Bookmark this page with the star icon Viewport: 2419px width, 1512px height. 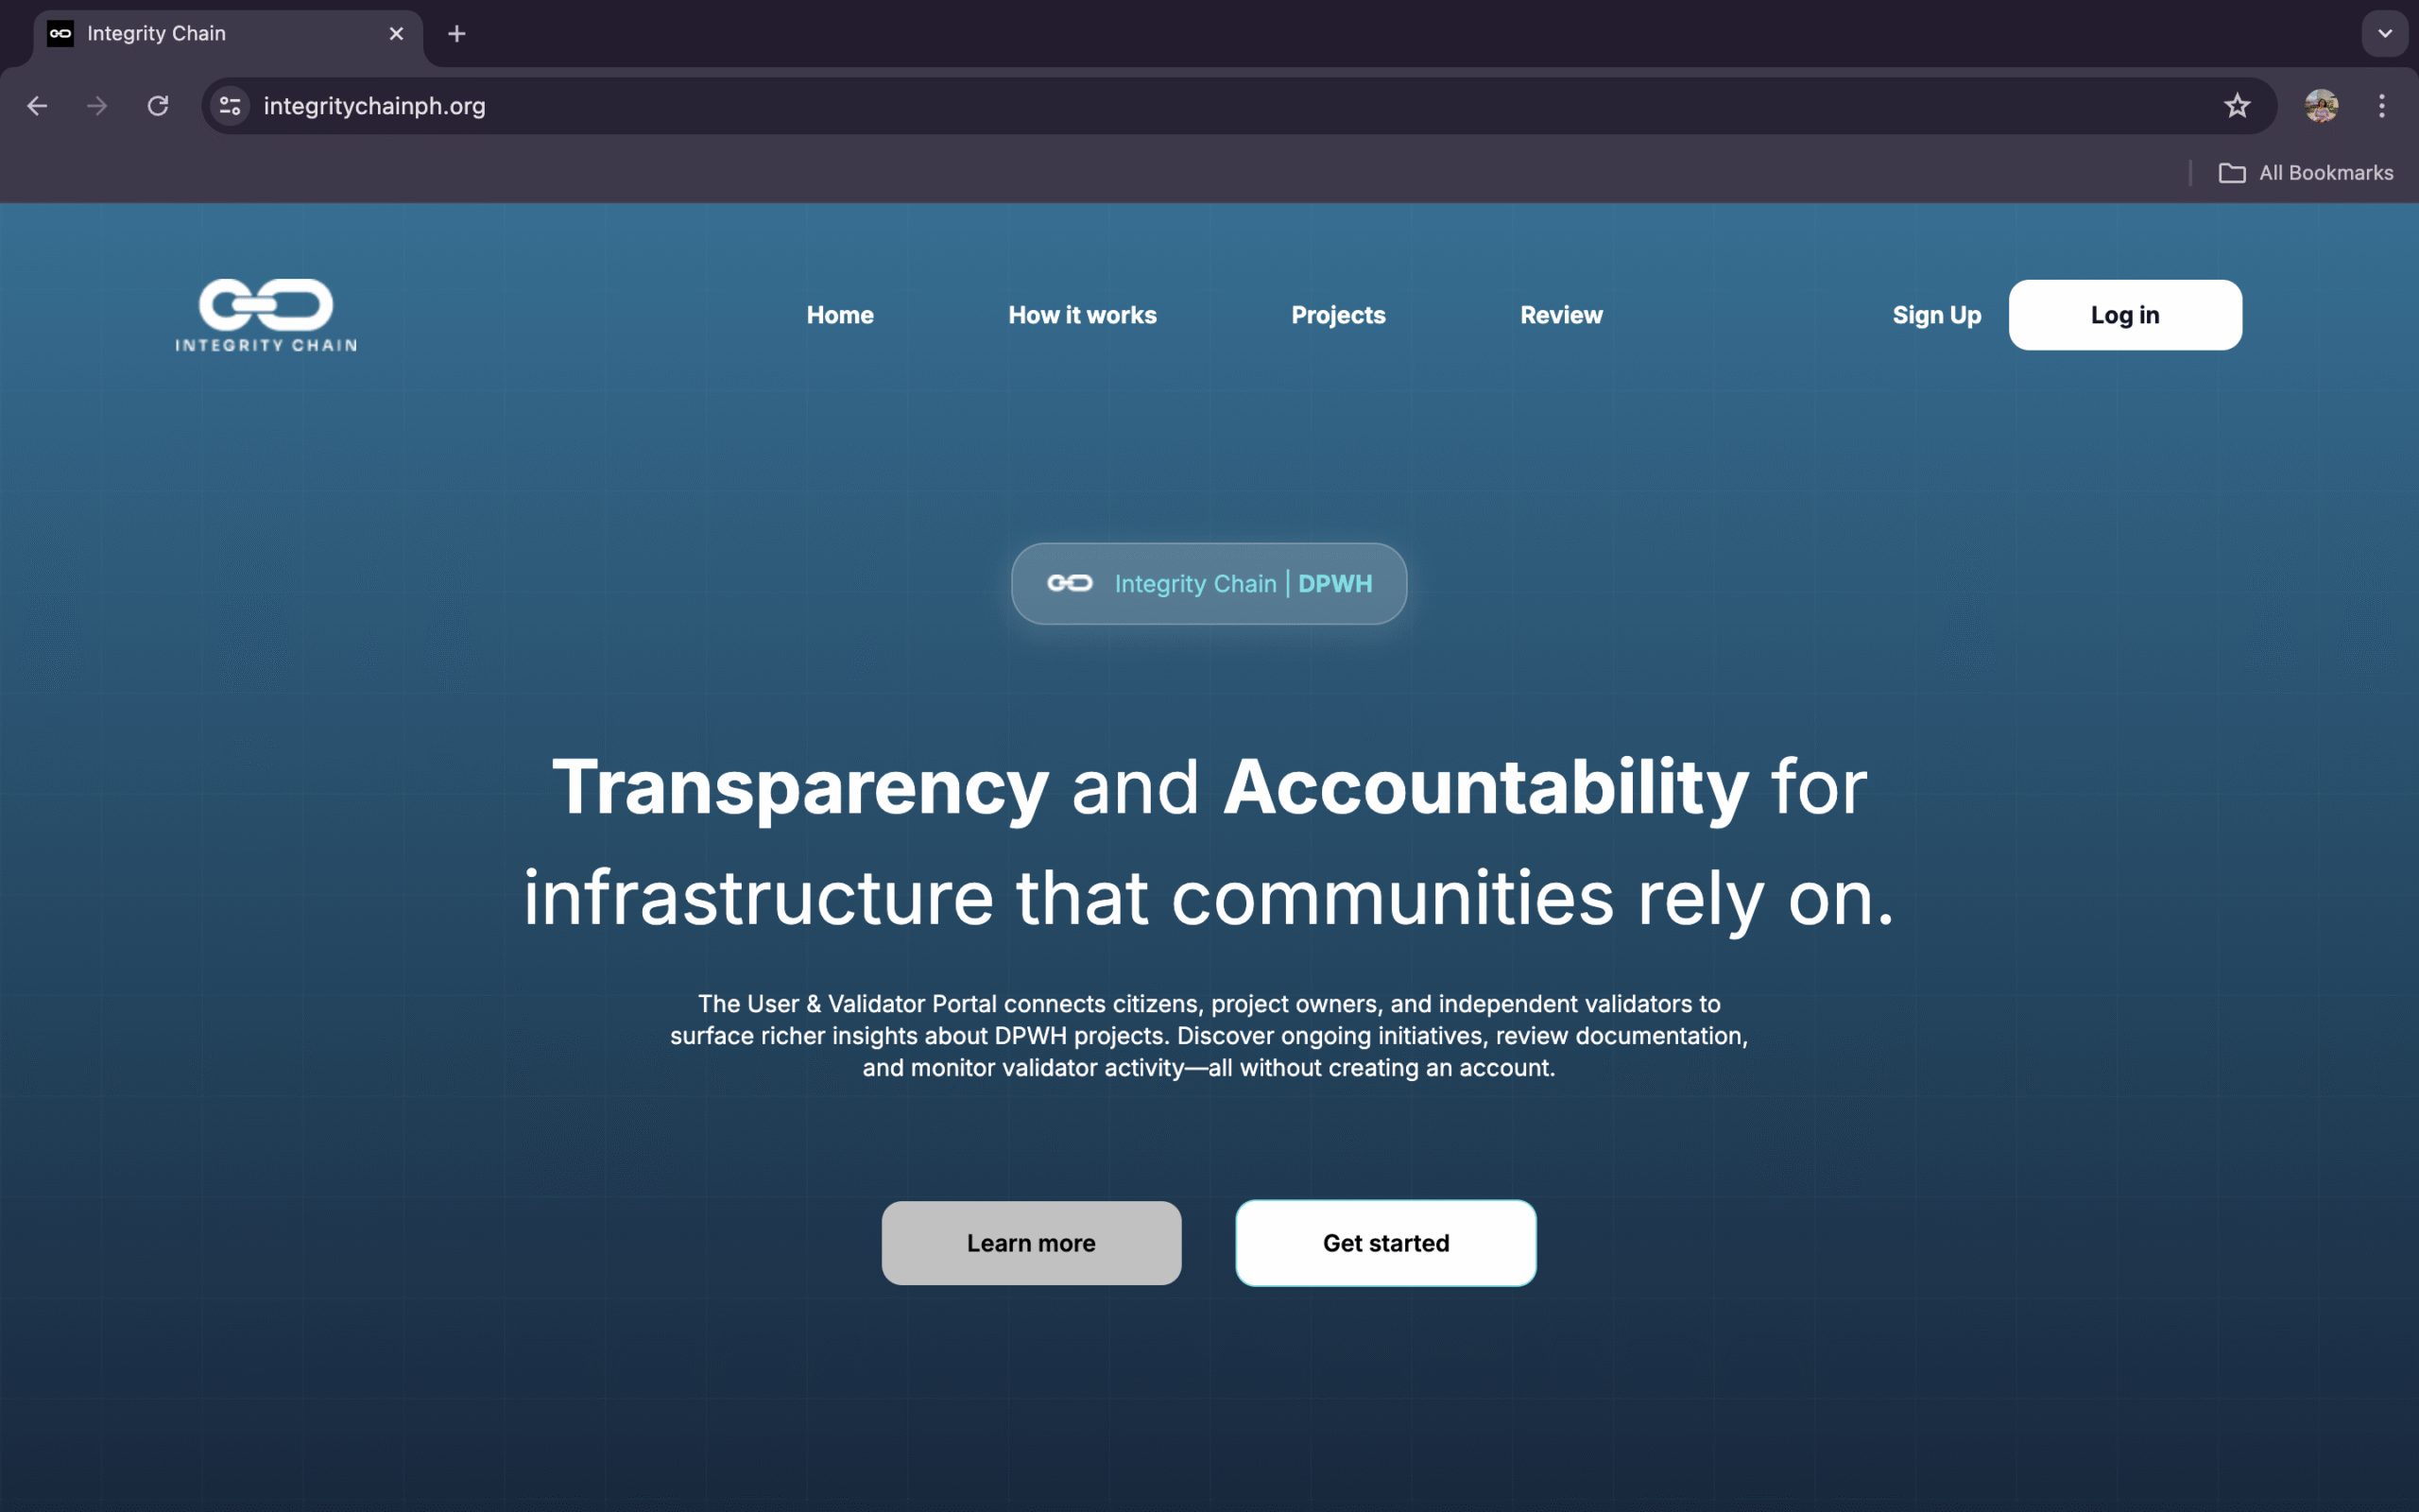click(2237, 106)
